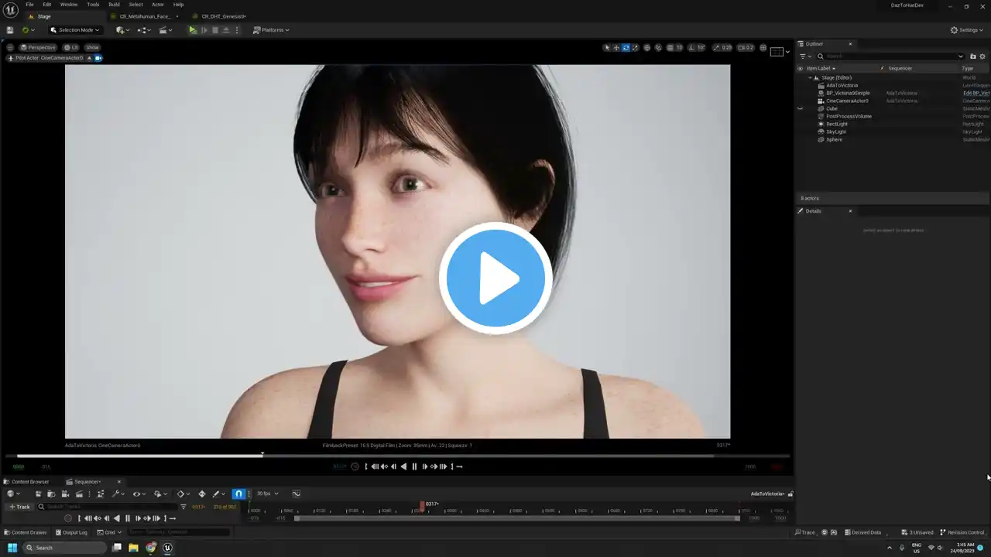Viewport: 991px width, 557px height.
Task: Activate the viewport Translate tool
Action: (616, 48)
